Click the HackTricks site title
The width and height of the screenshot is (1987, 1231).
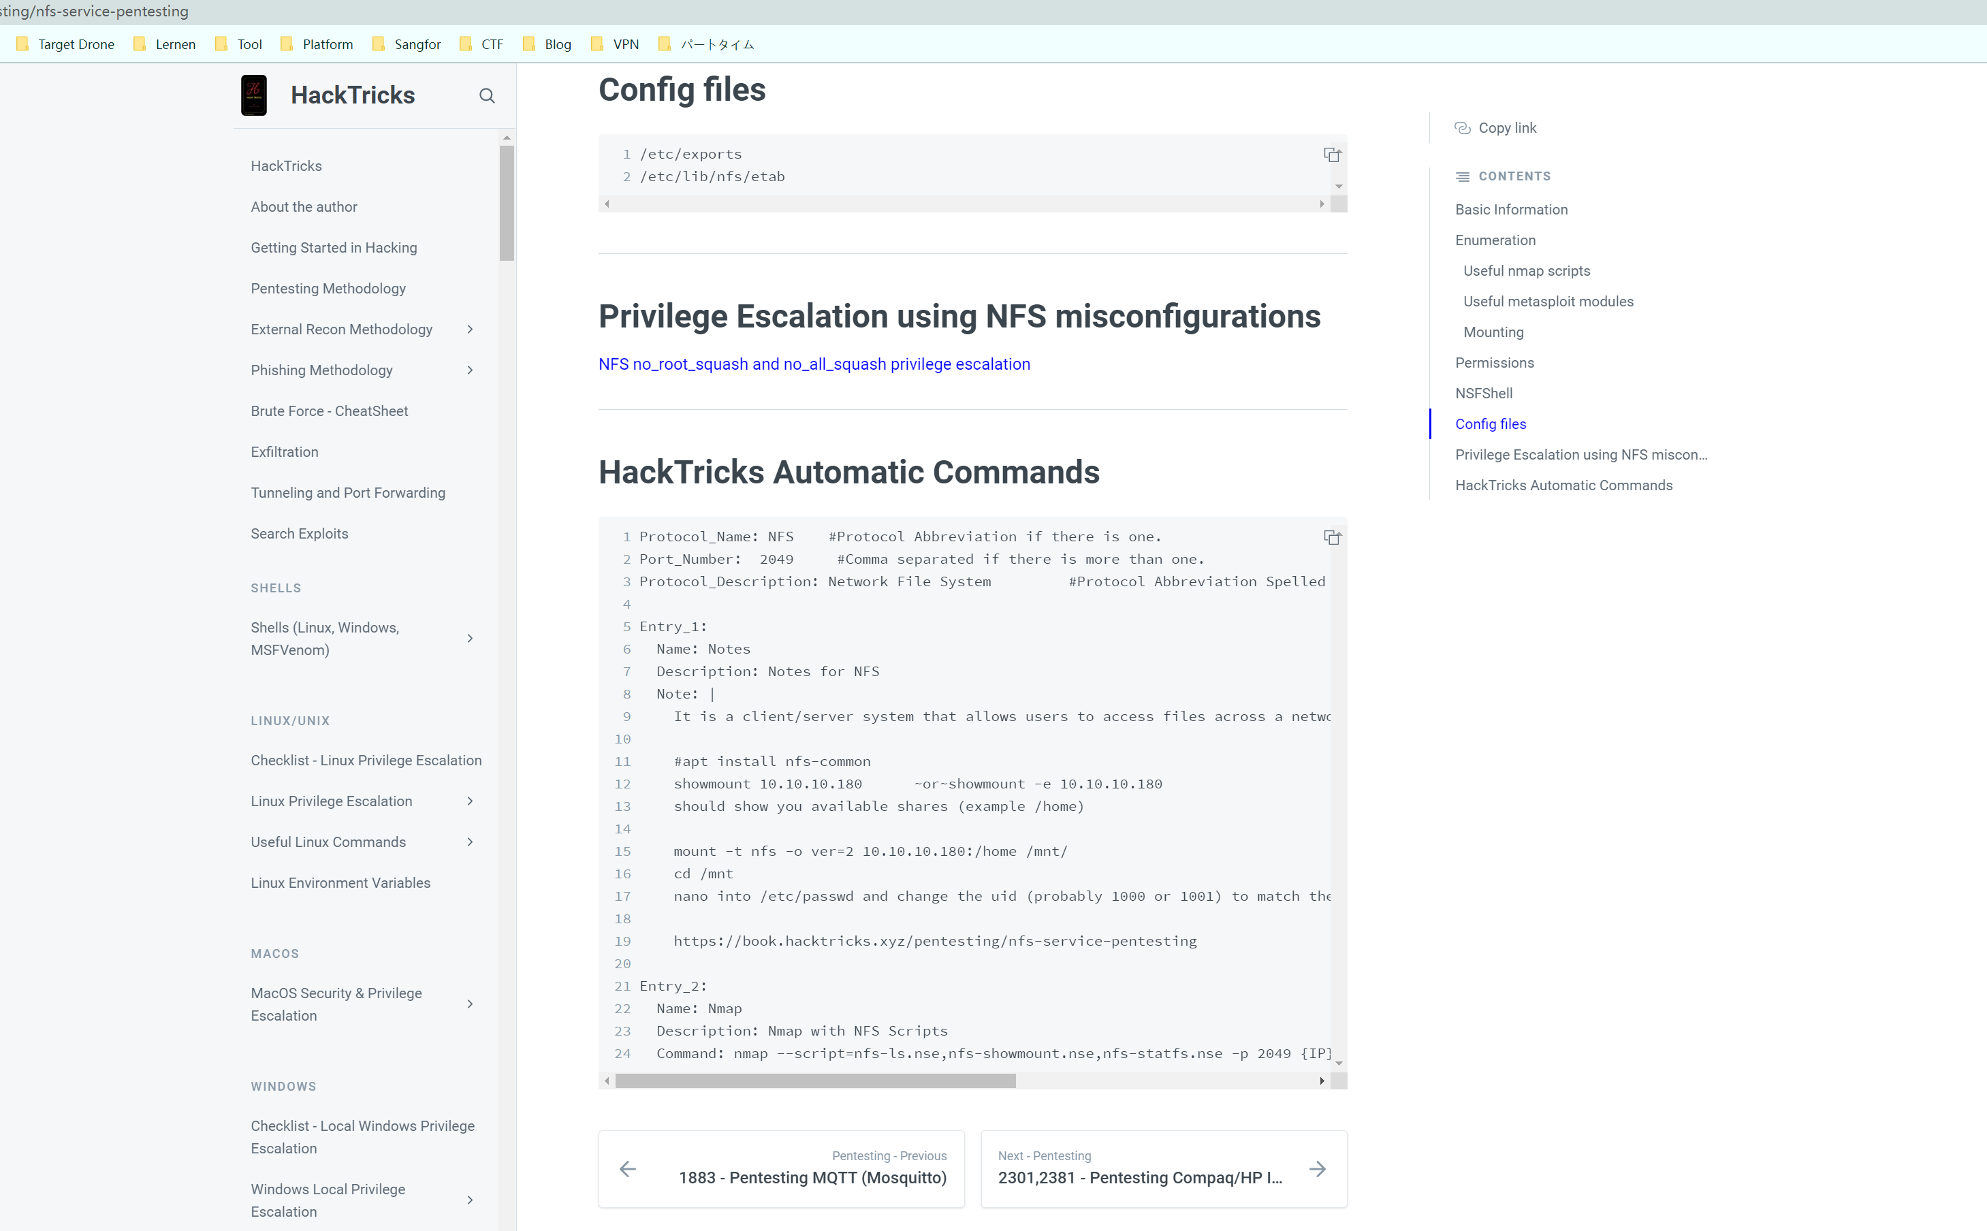click(x=353, y=95)
